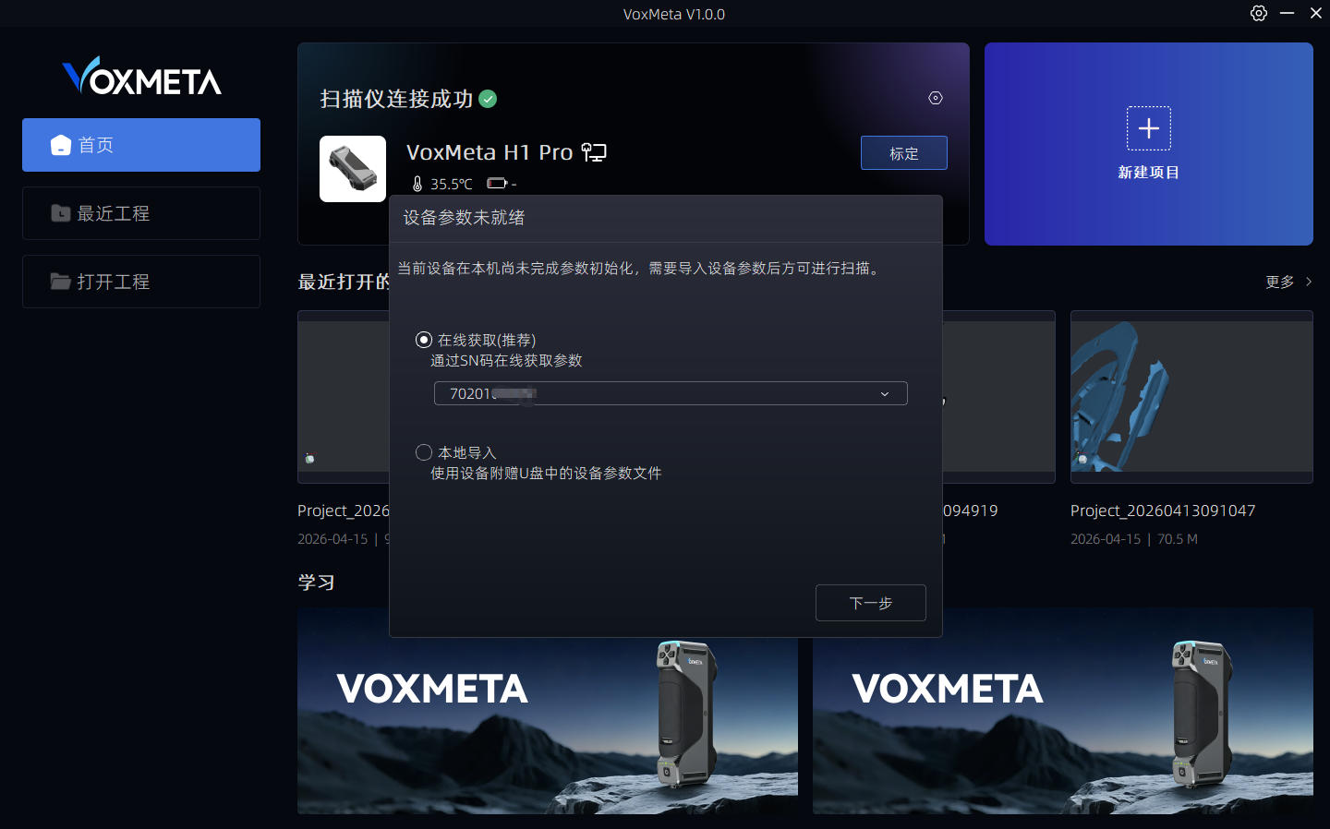Click the 学习 section heading
The width and height of the screenshot is (1330, 829).
pos(316,583)
